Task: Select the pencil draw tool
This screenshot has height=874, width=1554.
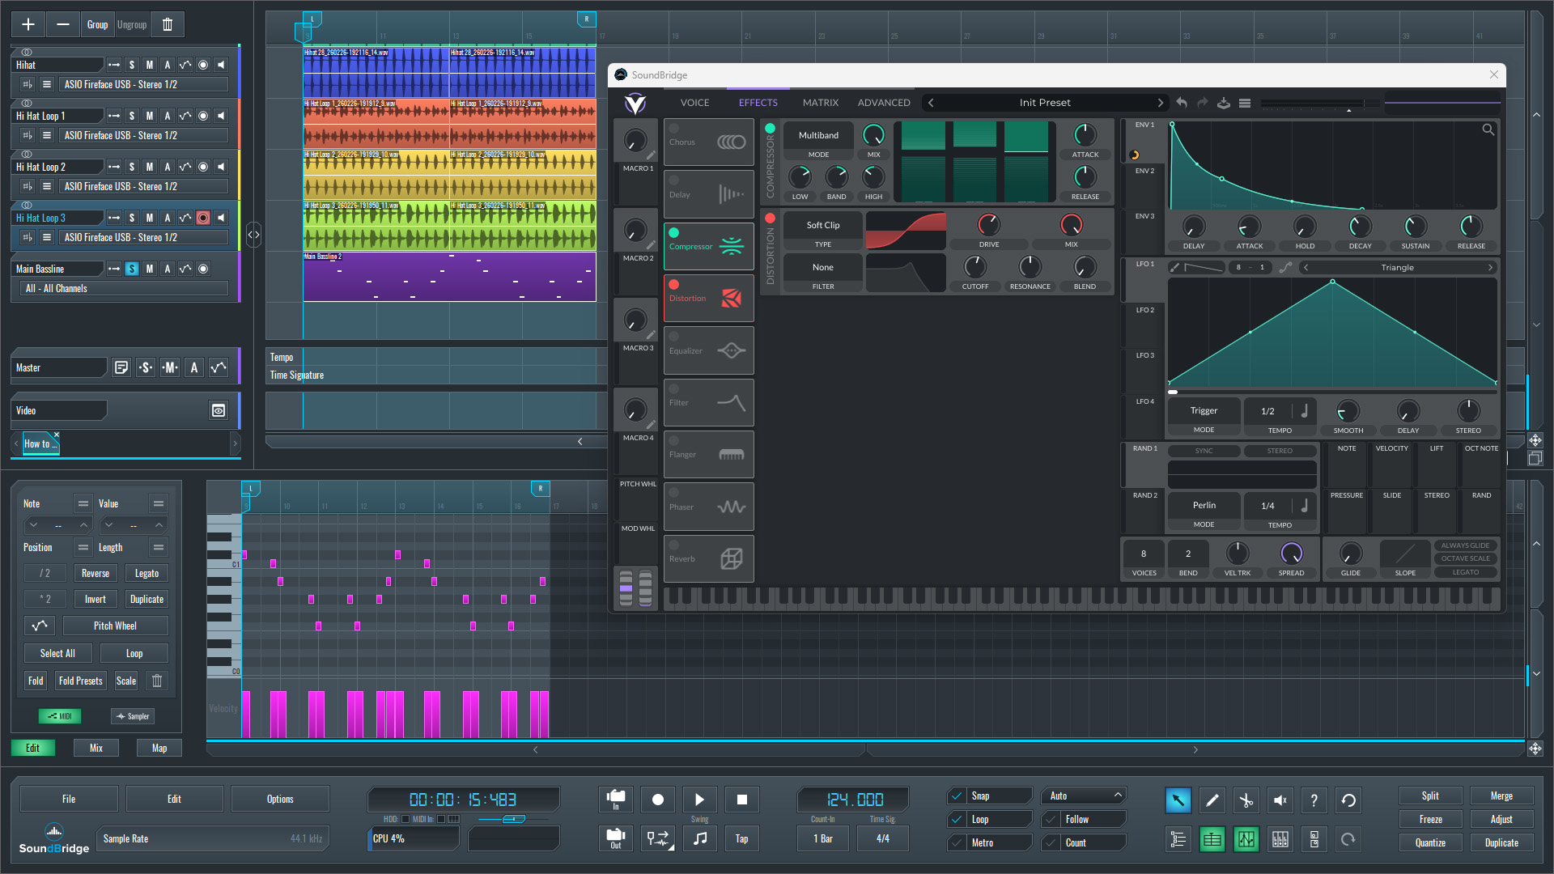Action: click(x=1212, y=800)
